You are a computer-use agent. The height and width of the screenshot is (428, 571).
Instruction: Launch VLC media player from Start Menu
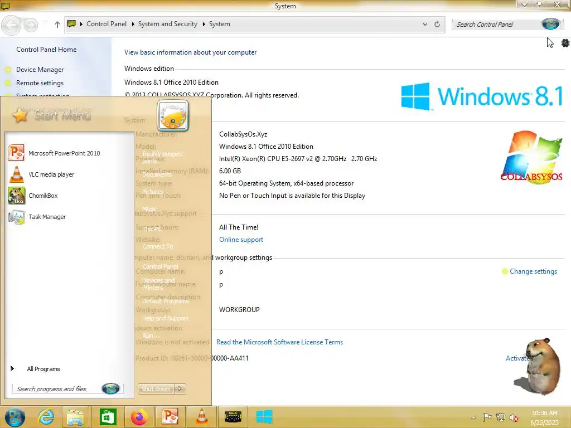[42, 174]
